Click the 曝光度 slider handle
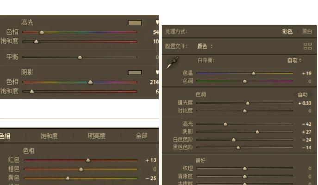Image resolution: width=318 pixels, height=185 pixels. [x=248, y=103]
